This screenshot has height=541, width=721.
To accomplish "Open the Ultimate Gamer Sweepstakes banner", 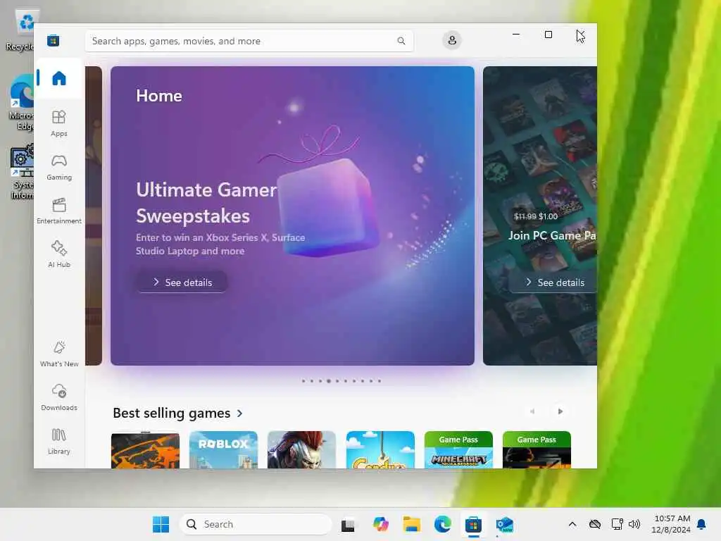I will (x=292, y=216).
